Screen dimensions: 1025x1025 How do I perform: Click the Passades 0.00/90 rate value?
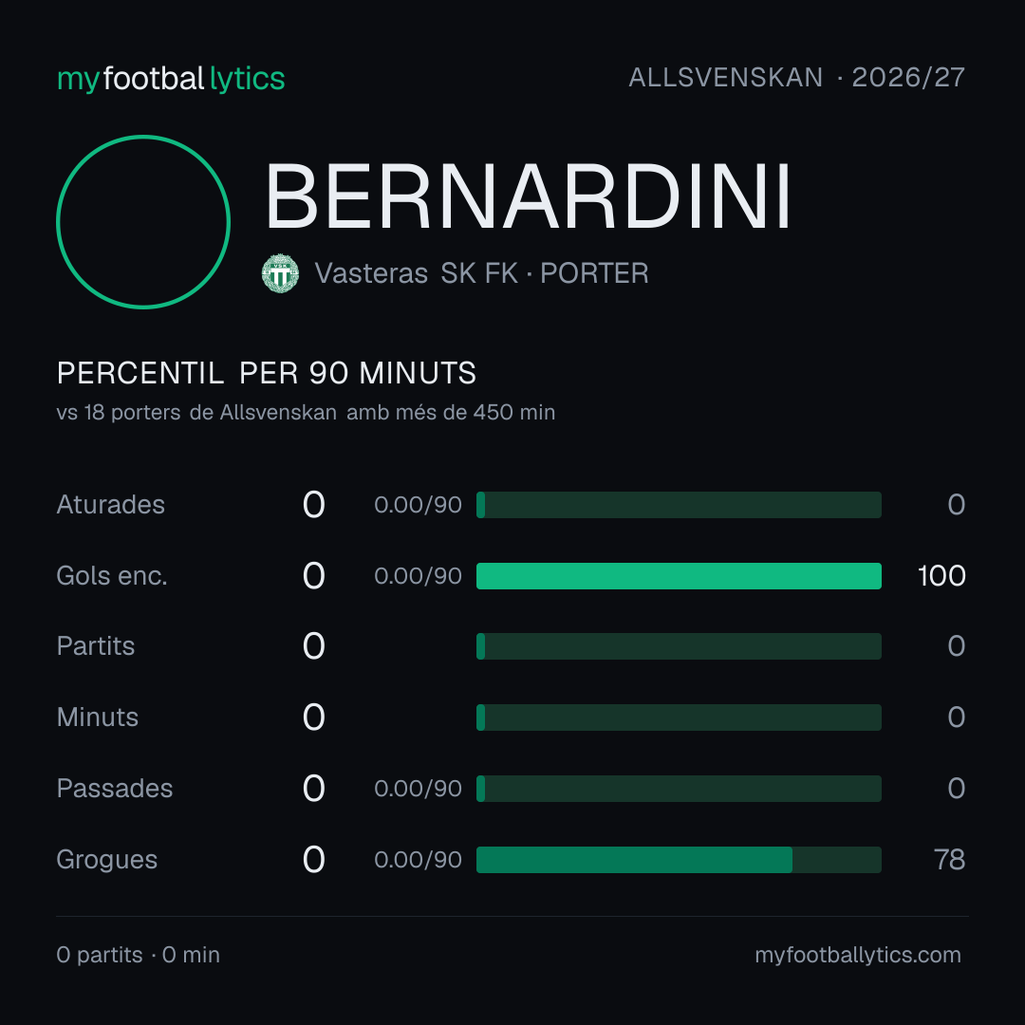coord(418,789)
